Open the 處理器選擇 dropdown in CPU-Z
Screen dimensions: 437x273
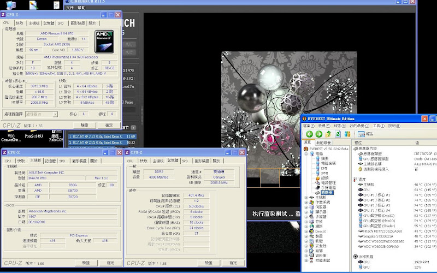(55, 114)
